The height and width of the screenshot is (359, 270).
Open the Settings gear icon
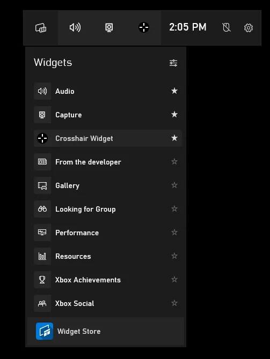(x=249, y=28)
